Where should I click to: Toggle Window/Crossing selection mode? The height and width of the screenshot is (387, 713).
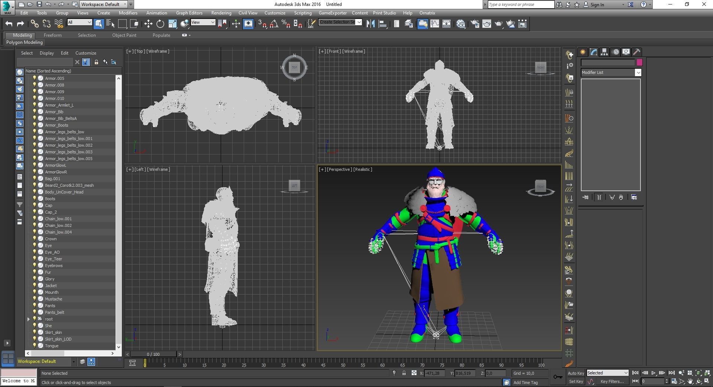[x=134, y=24]
